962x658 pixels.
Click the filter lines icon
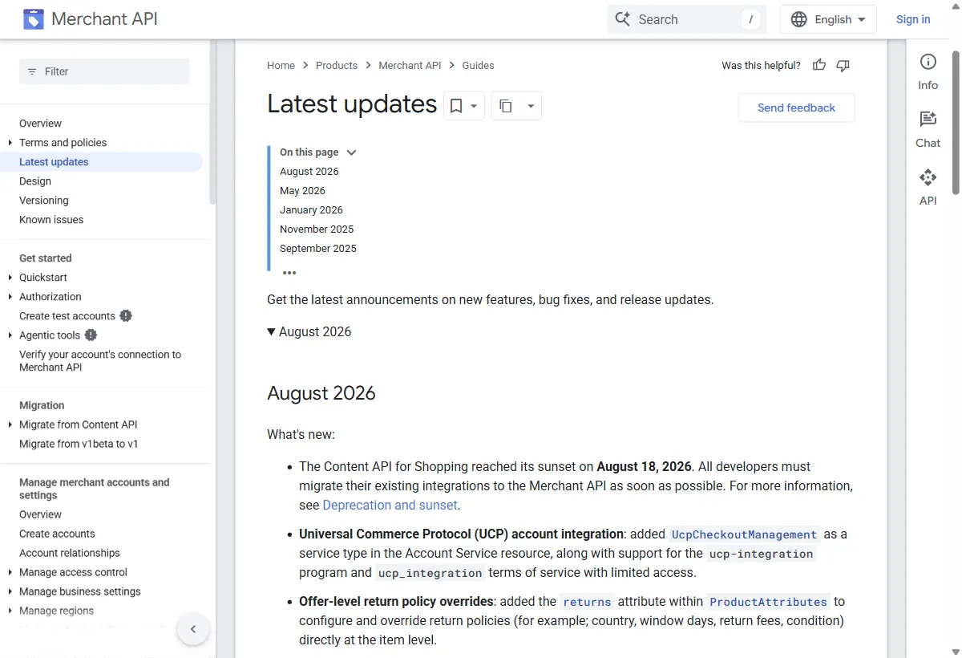tap(32, 71)
